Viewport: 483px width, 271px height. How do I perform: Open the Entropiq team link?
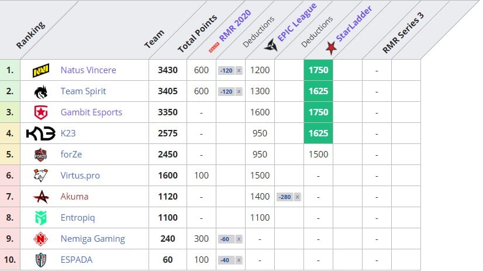[x=78, y=218]
